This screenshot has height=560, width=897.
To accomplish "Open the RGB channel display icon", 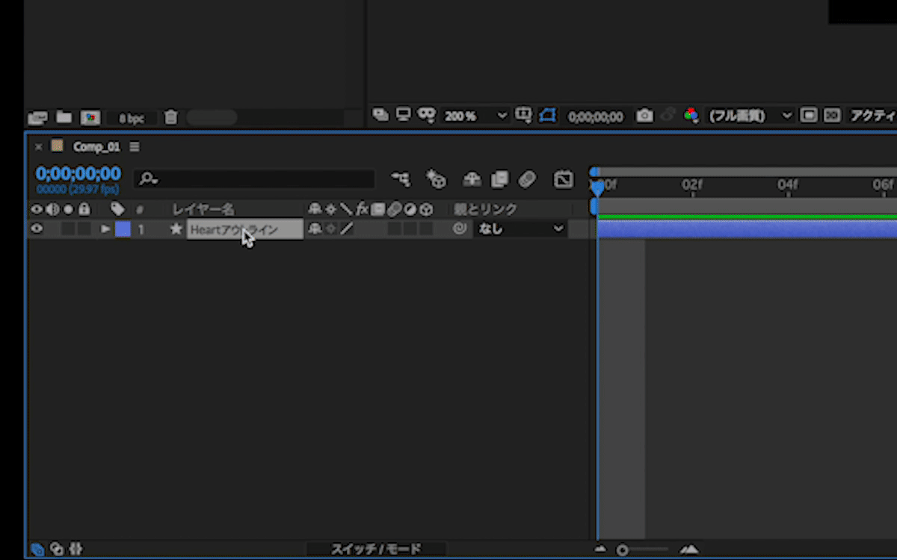I will (x=691, y=115).
